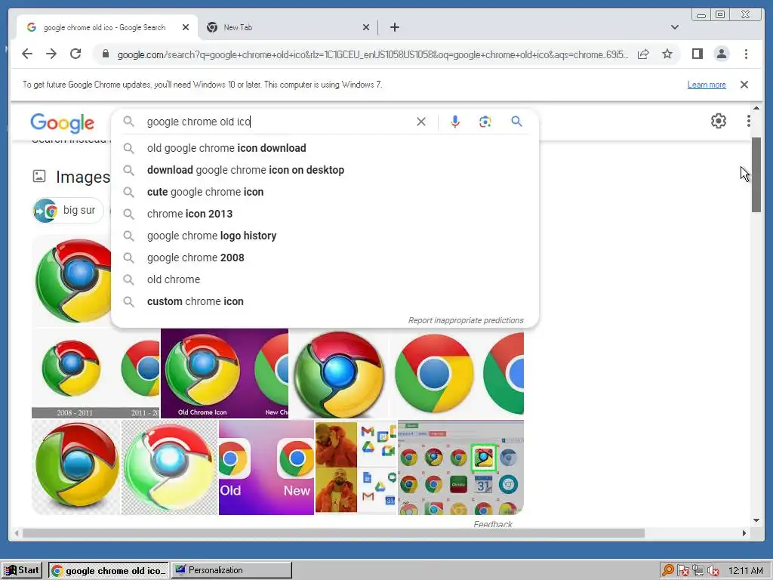Close the New Tab tab
Screen dimensions: 773x580
click(x=366, y=28)
